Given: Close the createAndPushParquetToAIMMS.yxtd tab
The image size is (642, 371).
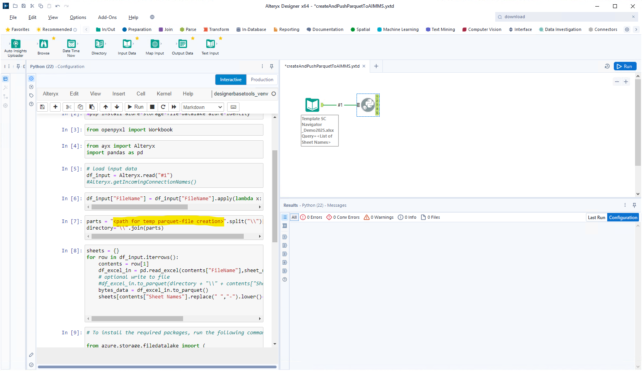Looking at the screenshot, I should (364, 66).
